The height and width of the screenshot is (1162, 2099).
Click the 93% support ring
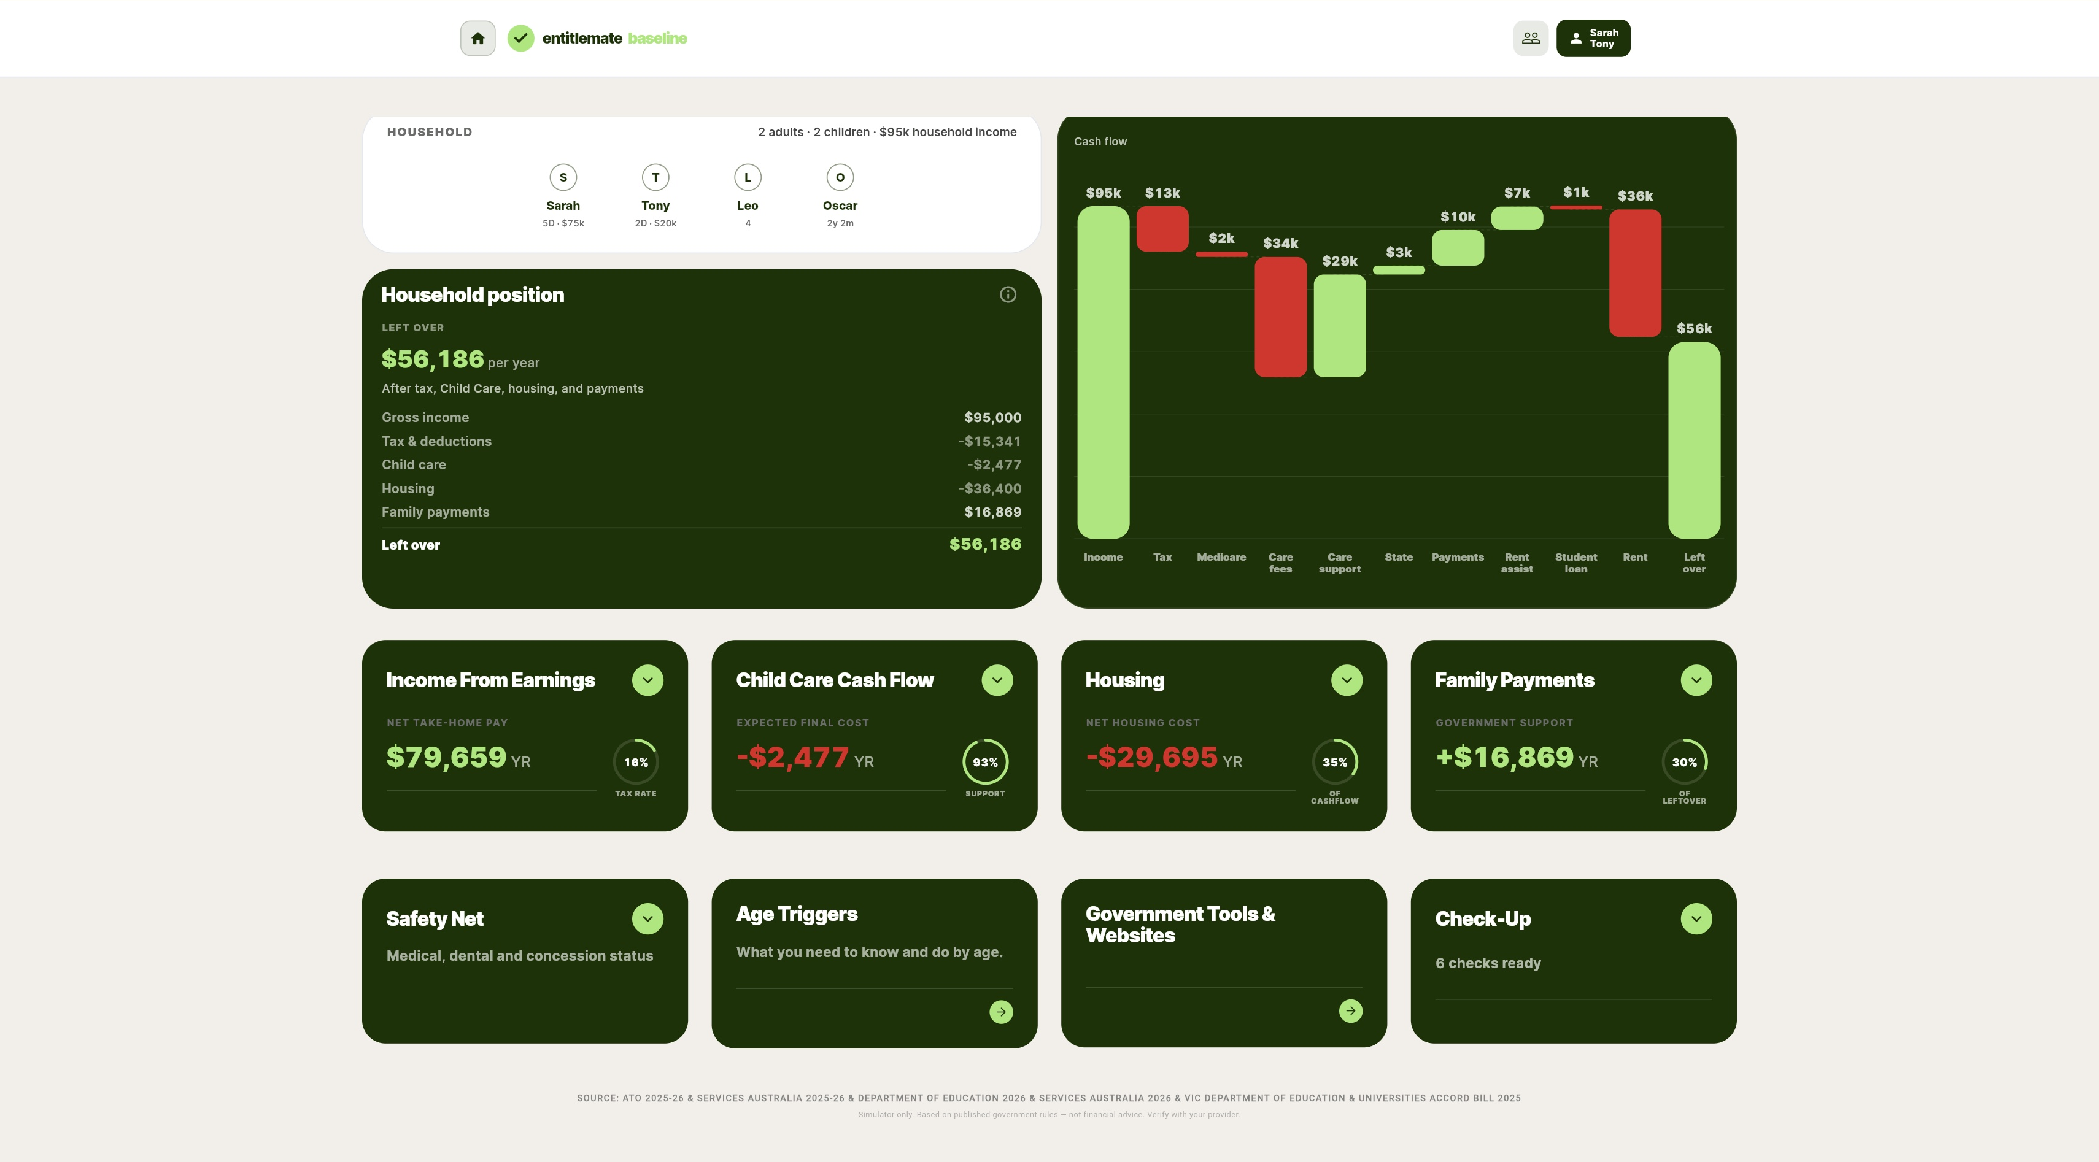click(985, 762)
